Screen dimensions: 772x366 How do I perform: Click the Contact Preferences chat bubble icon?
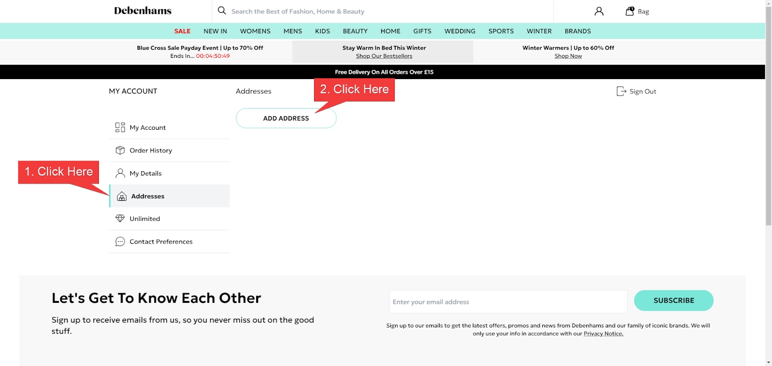point(120,242)
